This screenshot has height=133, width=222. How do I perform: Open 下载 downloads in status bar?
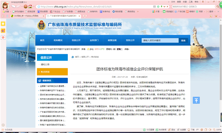191,130
